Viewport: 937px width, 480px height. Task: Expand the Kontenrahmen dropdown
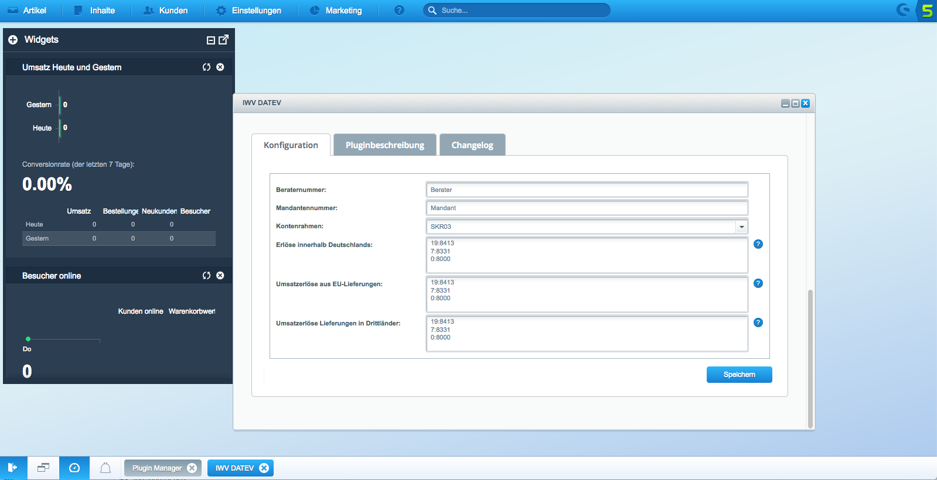click(x=742, y=227)
